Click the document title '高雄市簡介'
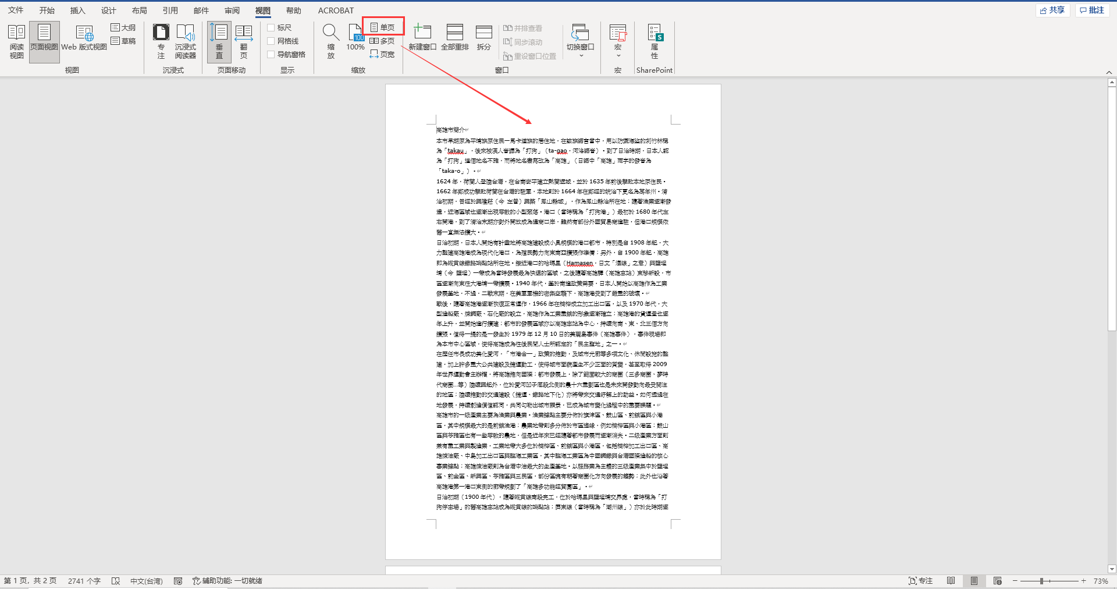Viewport: 1117px width, 589px height. click(450, 130)
